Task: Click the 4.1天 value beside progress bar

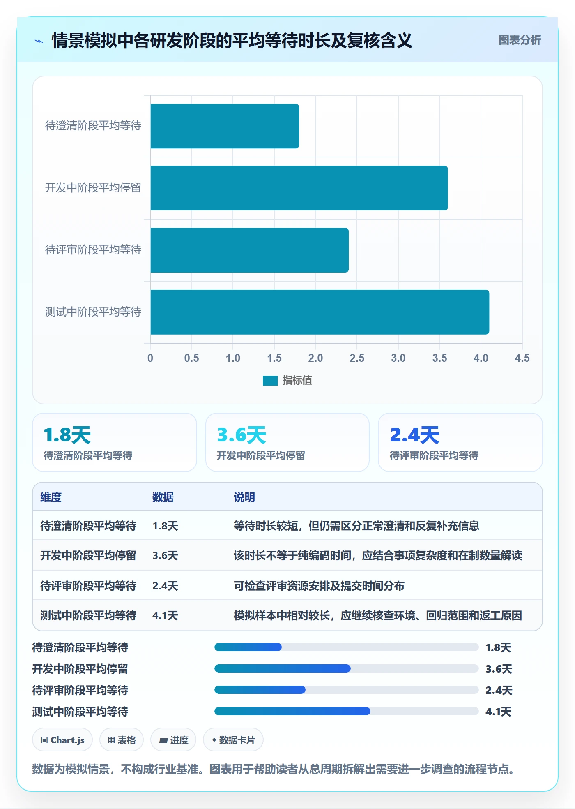Action: coord(498,712)
